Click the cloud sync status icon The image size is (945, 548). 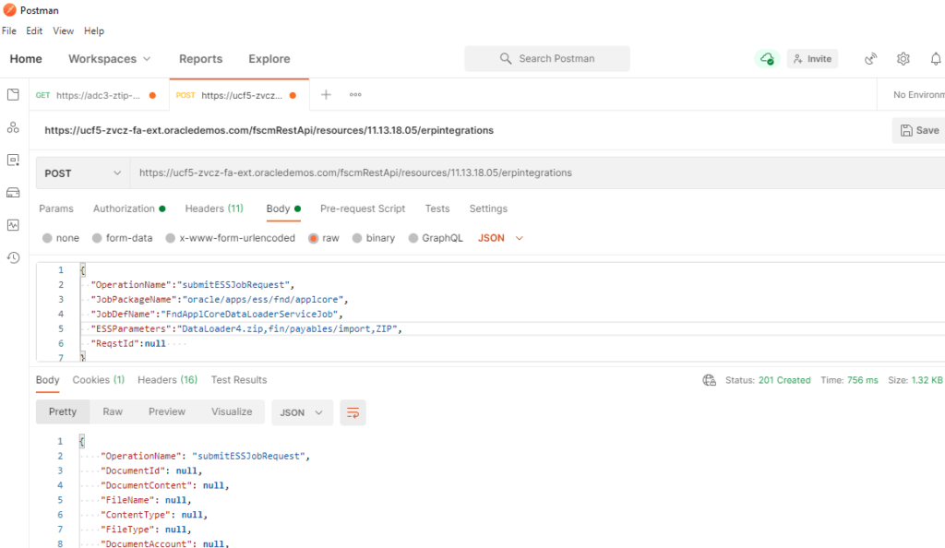767,58
